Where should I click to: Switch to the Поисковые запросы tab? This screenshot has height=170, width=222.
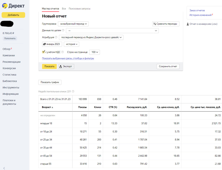tap(79, 9)
